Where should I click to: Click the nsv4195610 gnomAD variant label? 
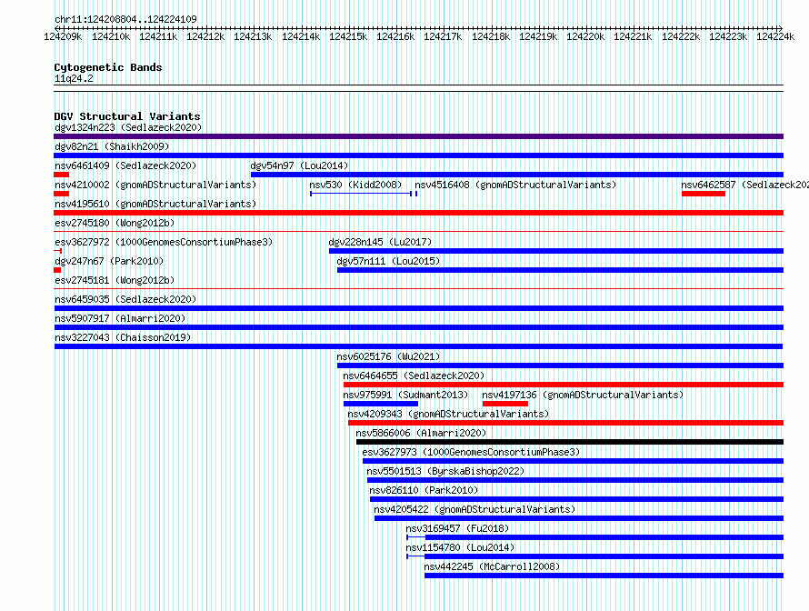(x=155, y=204)
